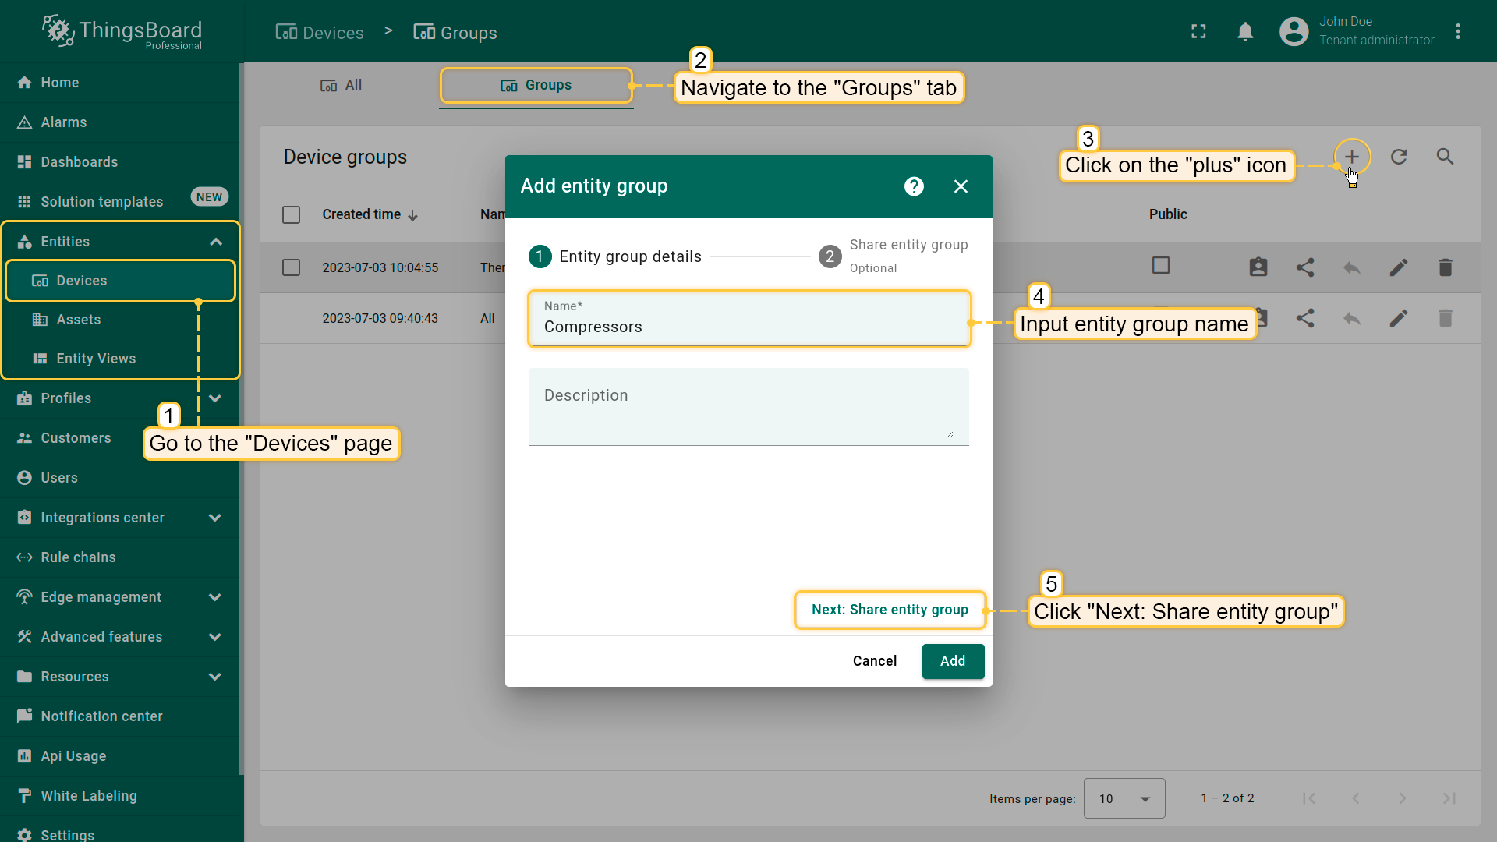The height and width of the screenshot is (842, 1497).
Task: Check the first row's selection checkbox
Action: coord(291,267)
